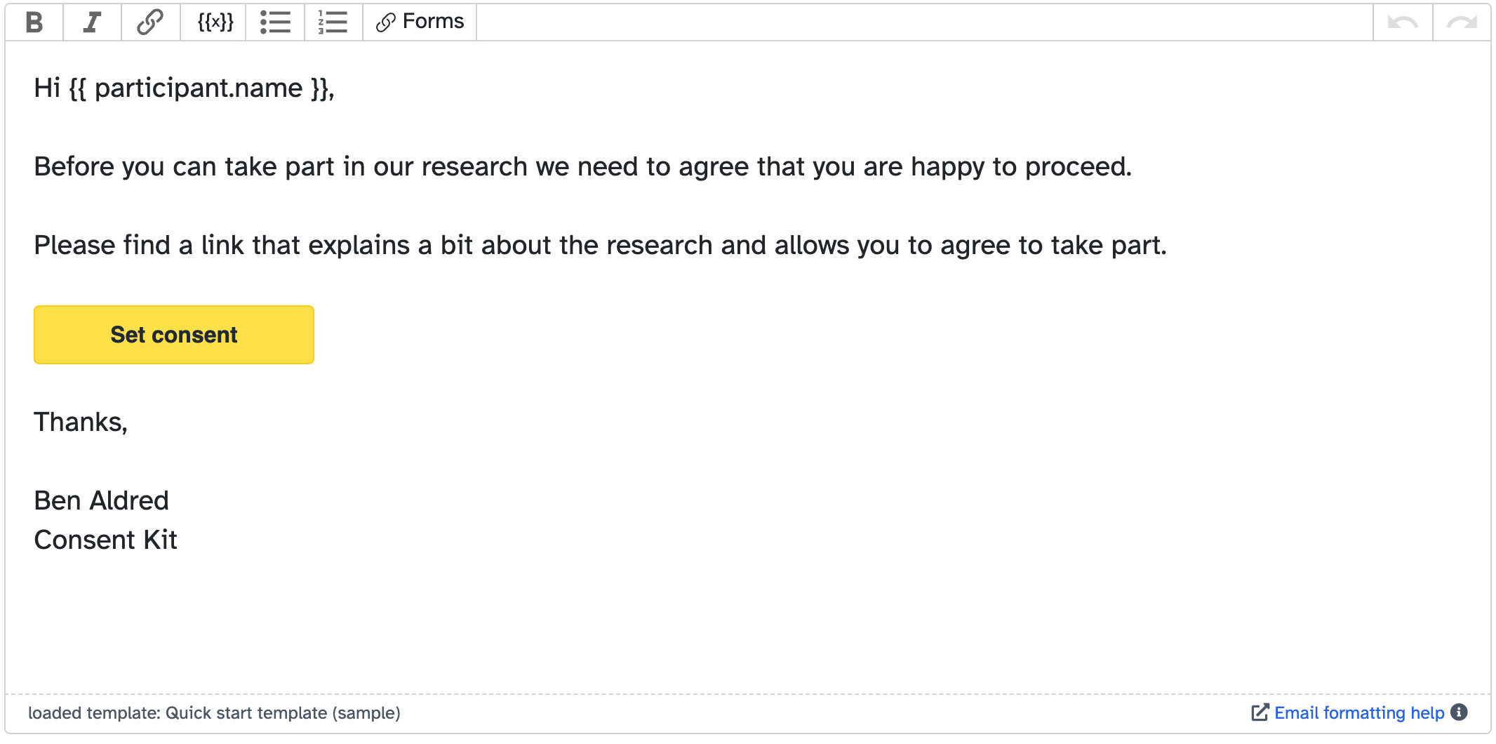Click the loaded Quick start template label

216,712
